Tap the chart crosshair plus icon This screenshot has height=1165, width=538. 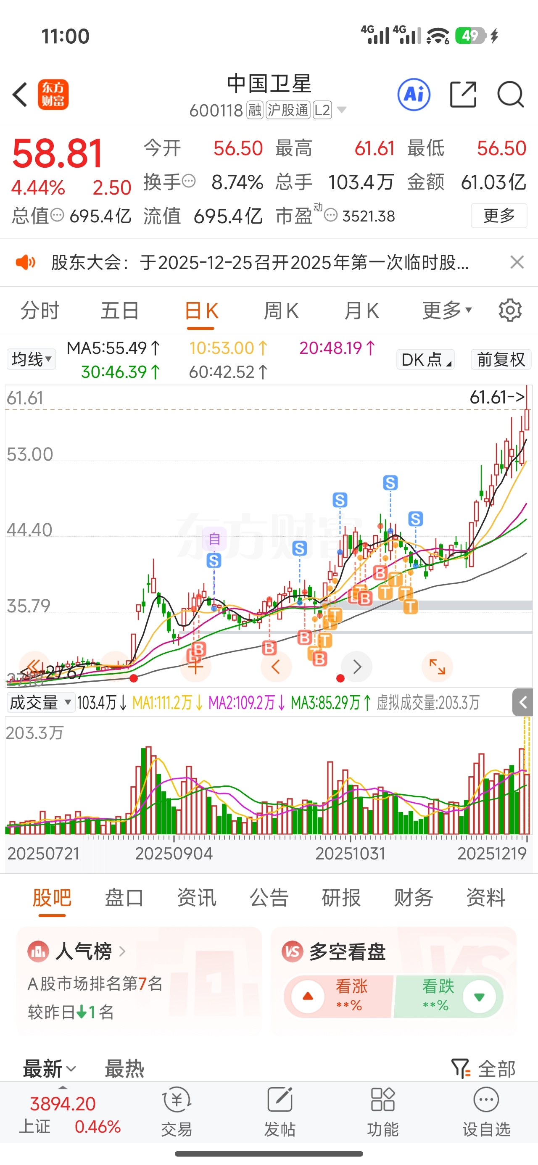pyautogui.click(x=195, y=667)
